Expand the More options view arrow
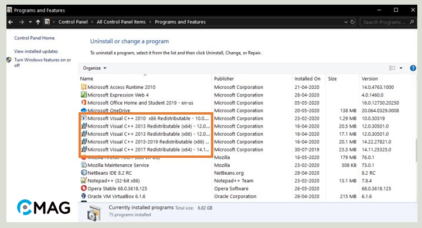This screenshot has height=228, width=422. click(x=401, y=68)
